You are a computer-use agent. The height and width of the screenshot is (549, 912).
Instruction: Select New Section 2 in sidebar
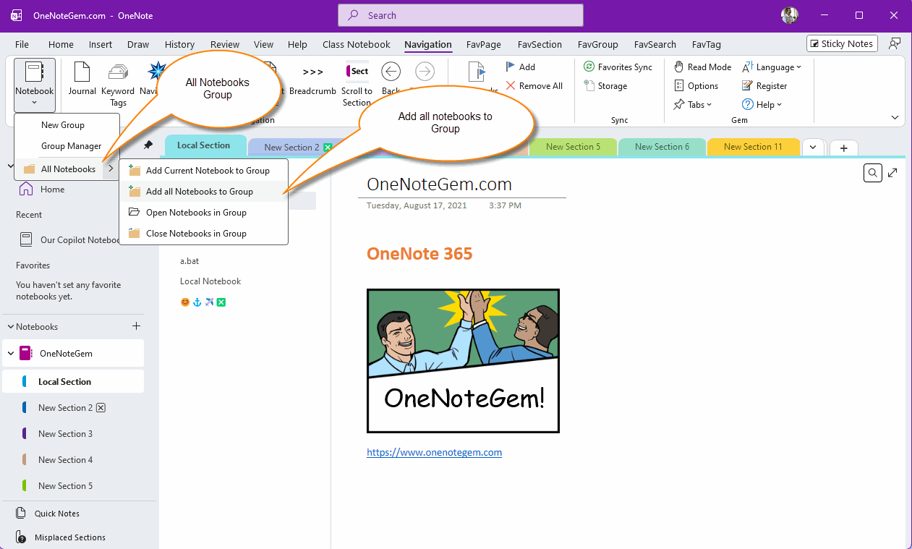[73, 408]
